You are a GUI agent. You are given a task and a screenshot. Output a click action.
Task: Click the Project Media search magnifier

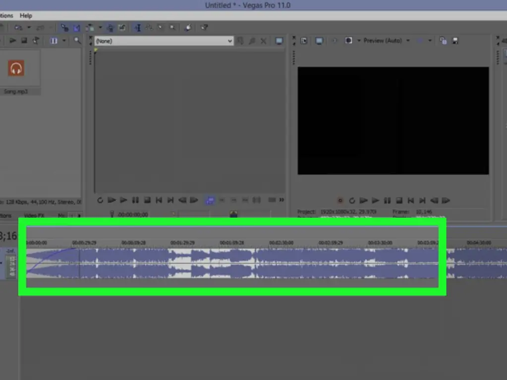(x=77, y=41)
